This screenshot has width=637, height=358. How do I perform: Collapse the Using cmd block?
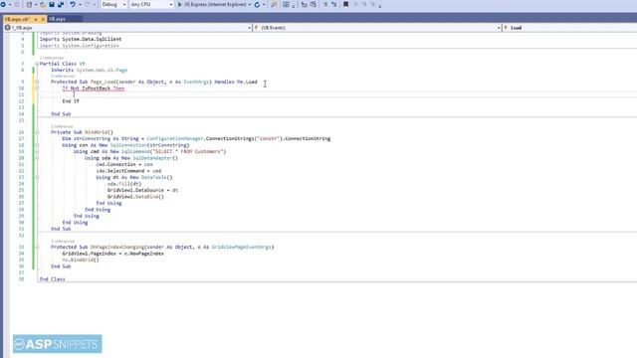click(37, 152)
